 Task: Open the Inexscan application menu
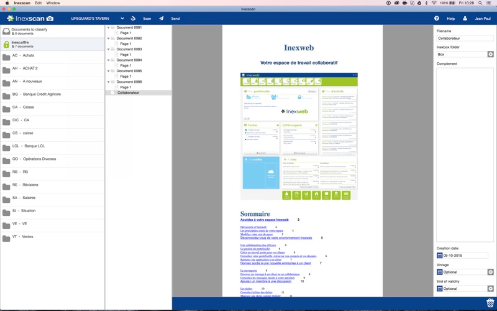tap(22, 3)
